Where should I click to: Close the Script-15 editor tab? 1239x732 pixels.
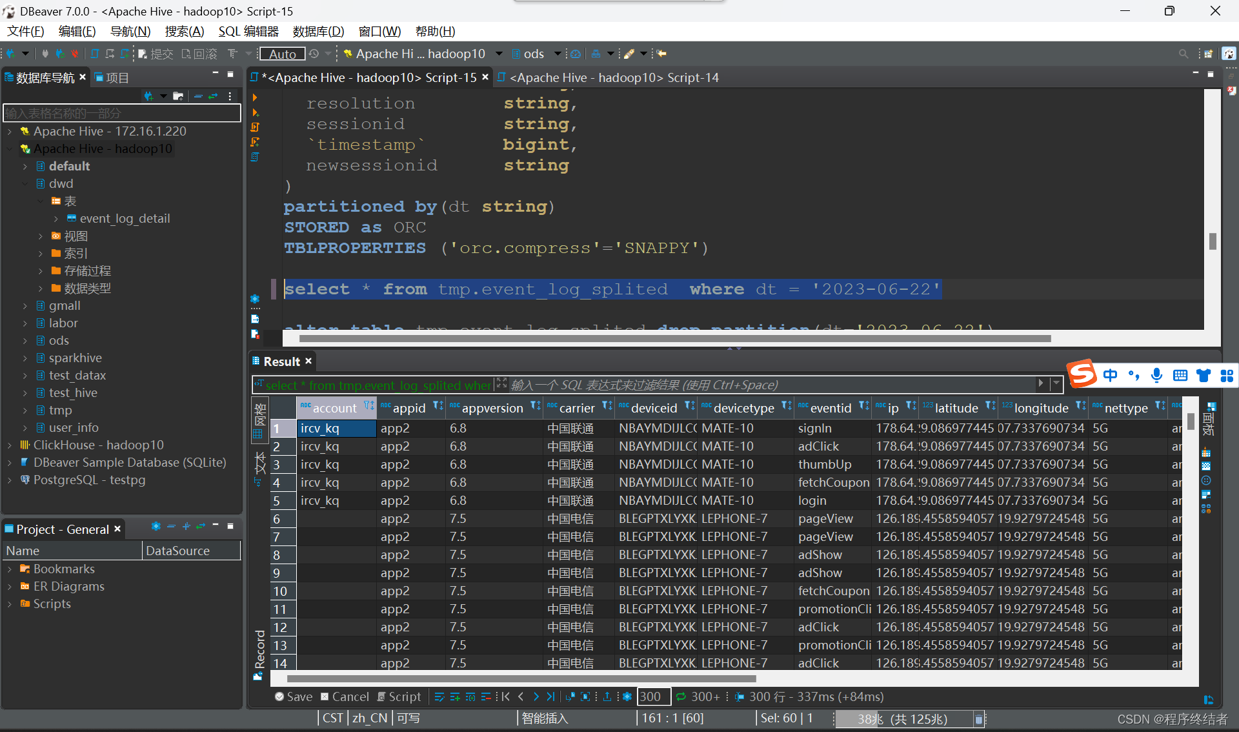tap(485, 77)
